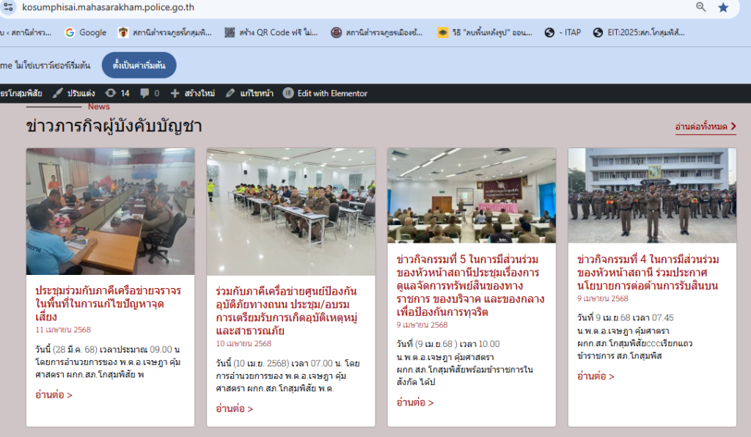This screenshot has width=751, height=437.
Task: Click the ตั้งเป็นค่าเริ่มต้น set as default button
Action: point(139,65)
